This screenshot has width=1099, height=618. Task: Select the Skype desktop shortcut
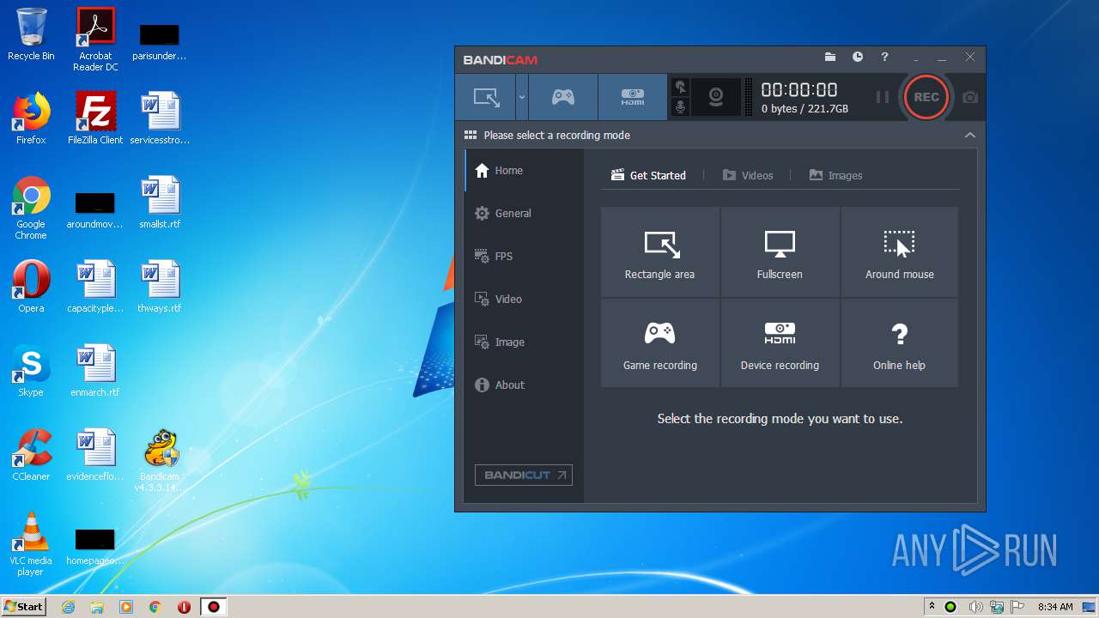[x=31, y=370]
